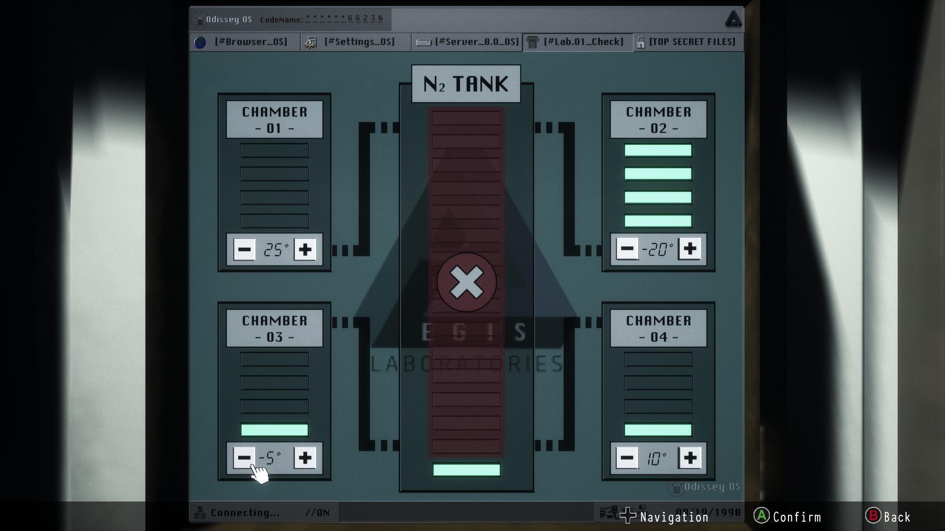The image size is (945, 531).
Task: Increase Chamber 04 temperature with plus
Action: [690, 458]
